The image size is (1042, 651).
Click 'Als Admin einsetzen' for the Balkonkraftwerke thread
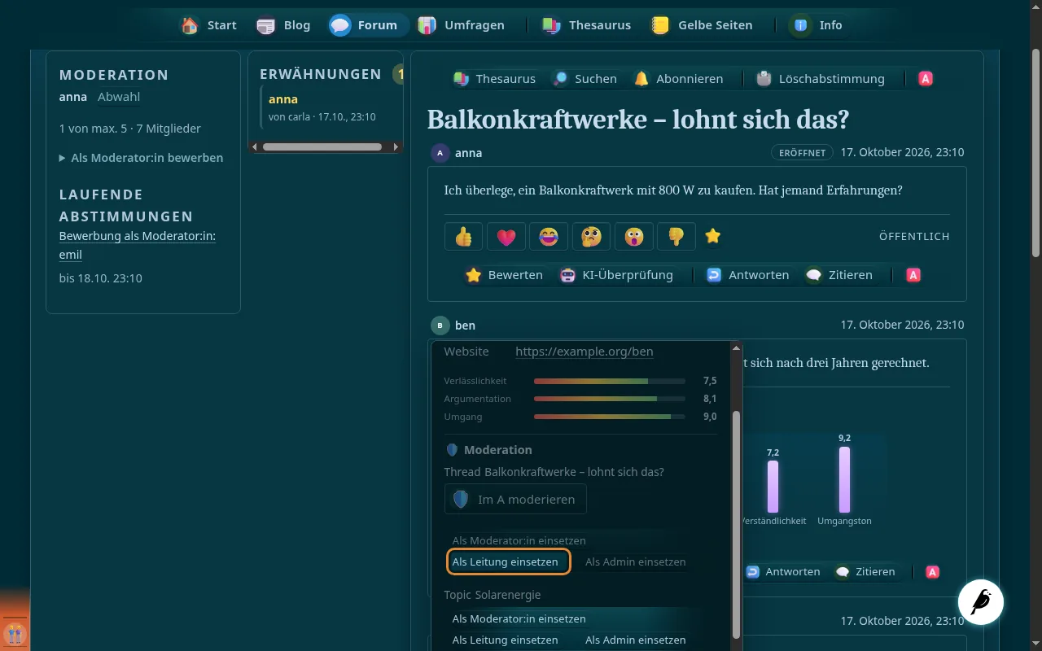636,562
